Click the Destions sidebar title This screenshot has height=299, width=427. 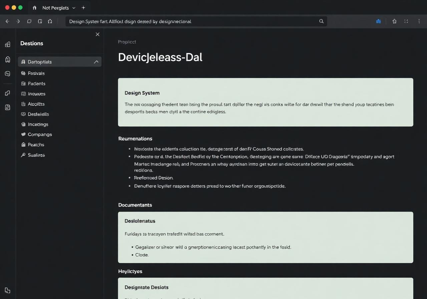[x=32, y=43]
